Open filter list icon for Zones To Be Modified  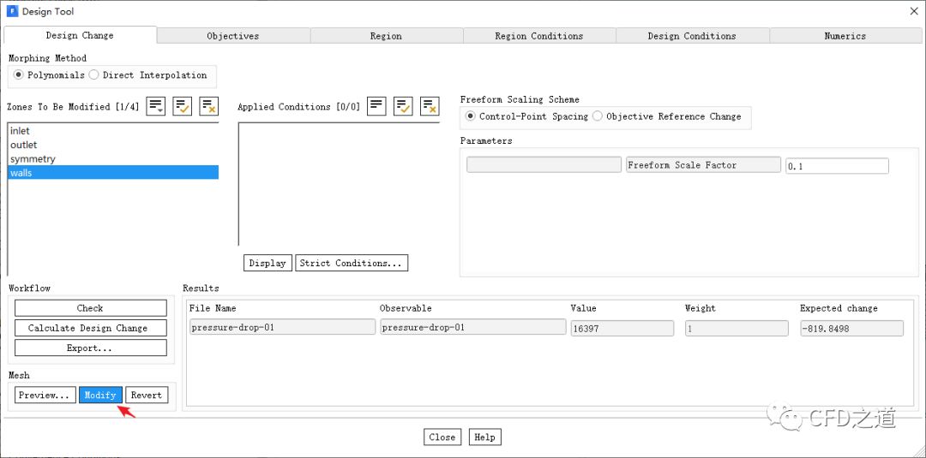tap(156, 107)
